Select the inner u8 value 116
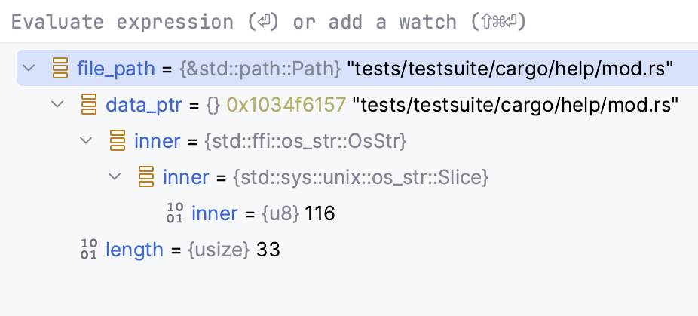Screen dimensions: 698x316 pos(320,213)
